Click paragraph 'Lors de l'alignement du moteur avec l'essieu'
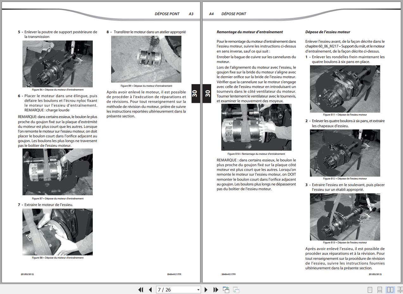Screen dimensions: 403x294 pos(256,84)
